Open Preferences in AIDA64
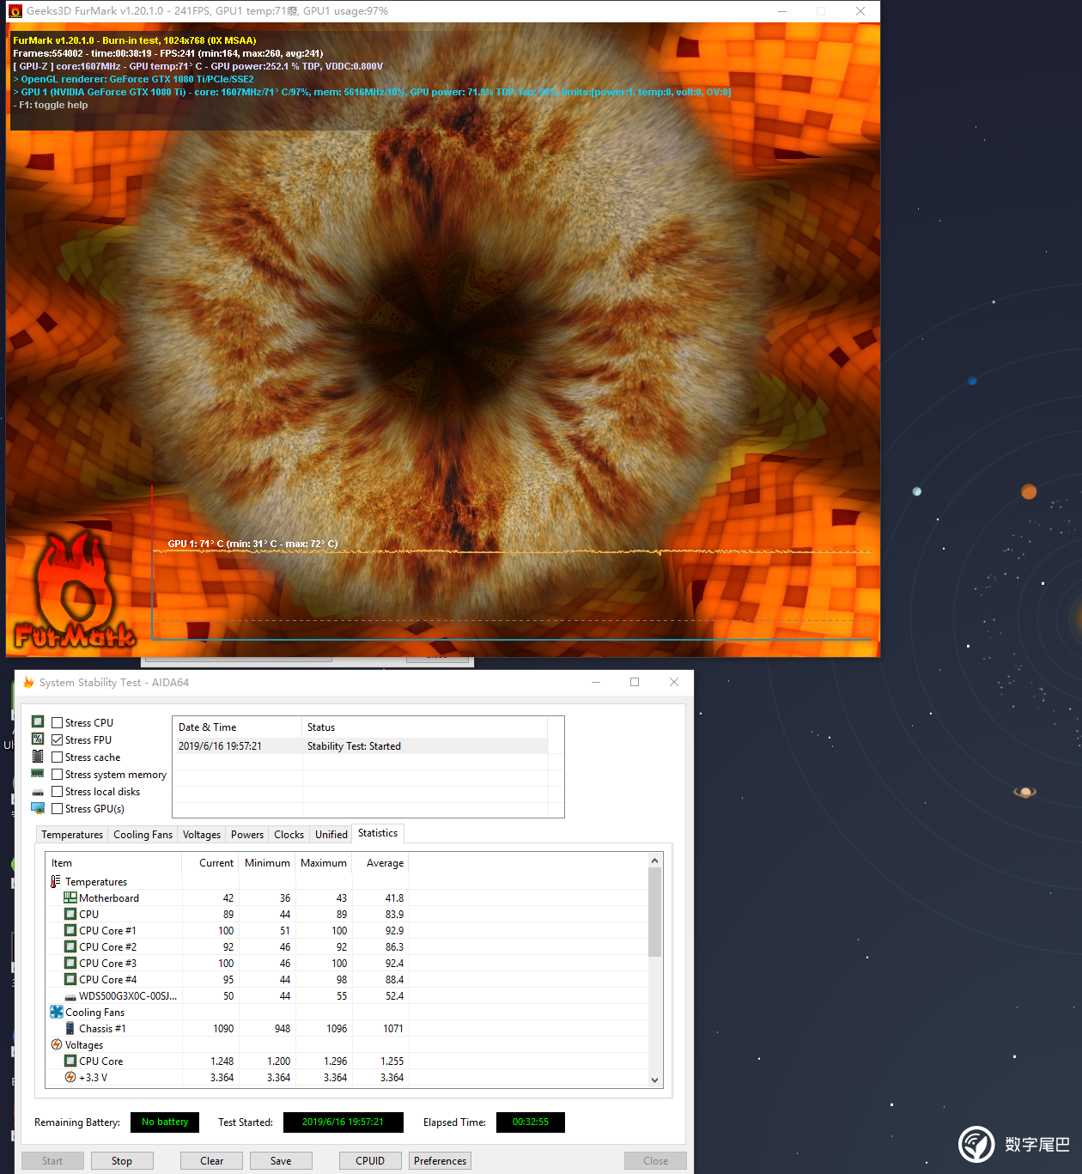The width and height of the screenshot is (1082, 1174). tap(441, 1160)
